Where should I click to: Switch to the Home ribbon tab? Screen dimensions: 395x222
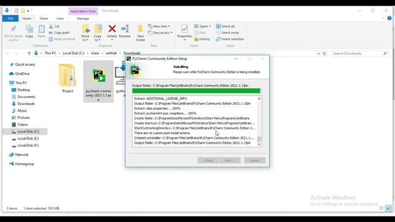[x=27, y=18]
